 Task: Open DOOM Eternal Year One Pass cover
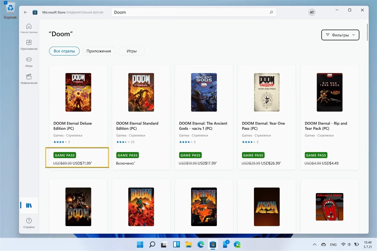coord(267,92)
